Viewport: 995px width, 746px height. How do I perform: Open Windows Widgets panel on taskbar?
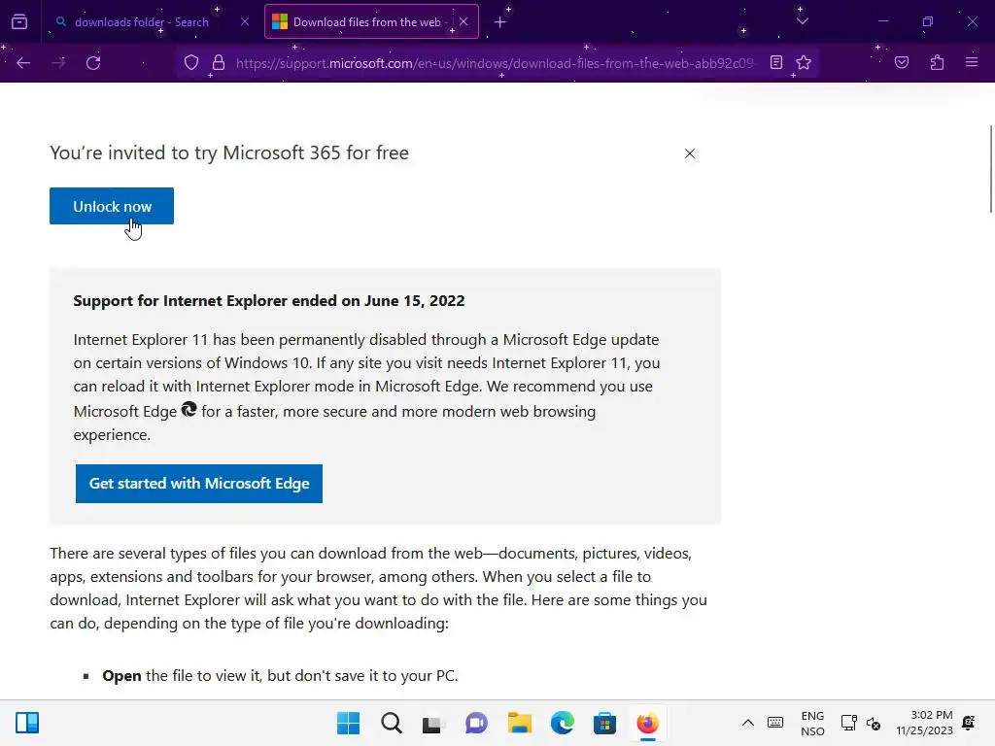click(x=27, y=723)
